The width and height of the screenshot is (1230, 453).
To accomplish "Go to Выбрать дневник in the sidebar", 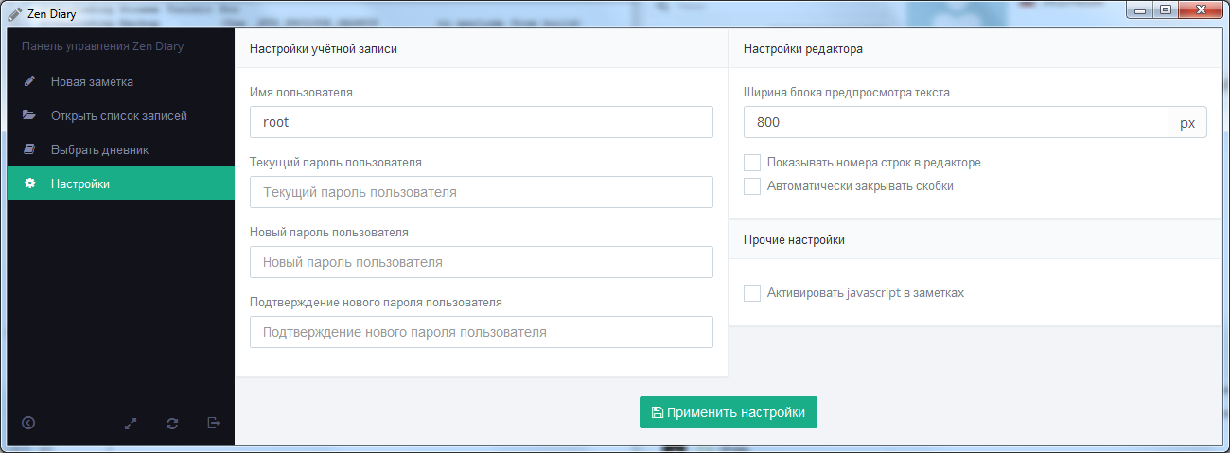I will coord(99,149).
